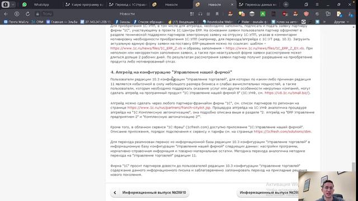The width and height of the screenshot is (358, 201).
Task: Click the webcam video thumbnail
Action: point(327,186)
